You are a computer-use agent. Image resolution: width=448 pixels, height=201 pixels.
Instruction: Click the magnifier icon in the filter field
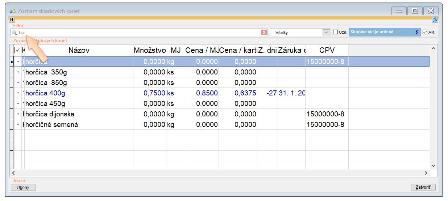(14, 33)
